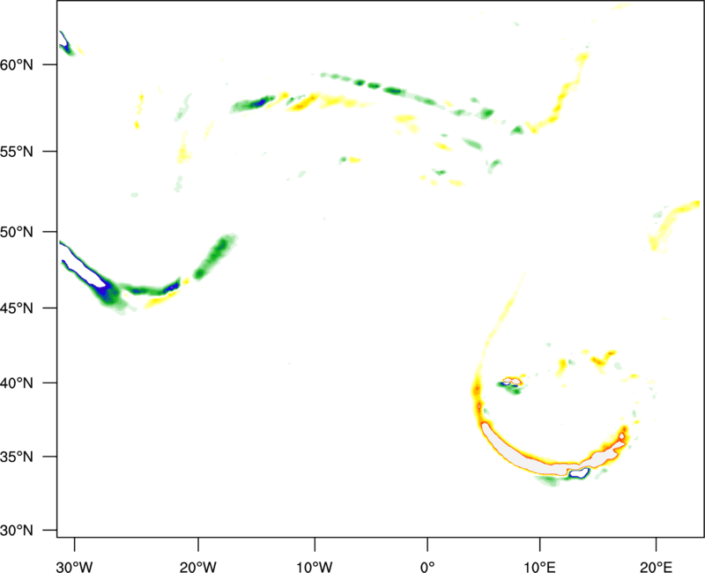The image size is (705, 573).
Task: Click the 55°N latitude label
Action: (17, 152)
